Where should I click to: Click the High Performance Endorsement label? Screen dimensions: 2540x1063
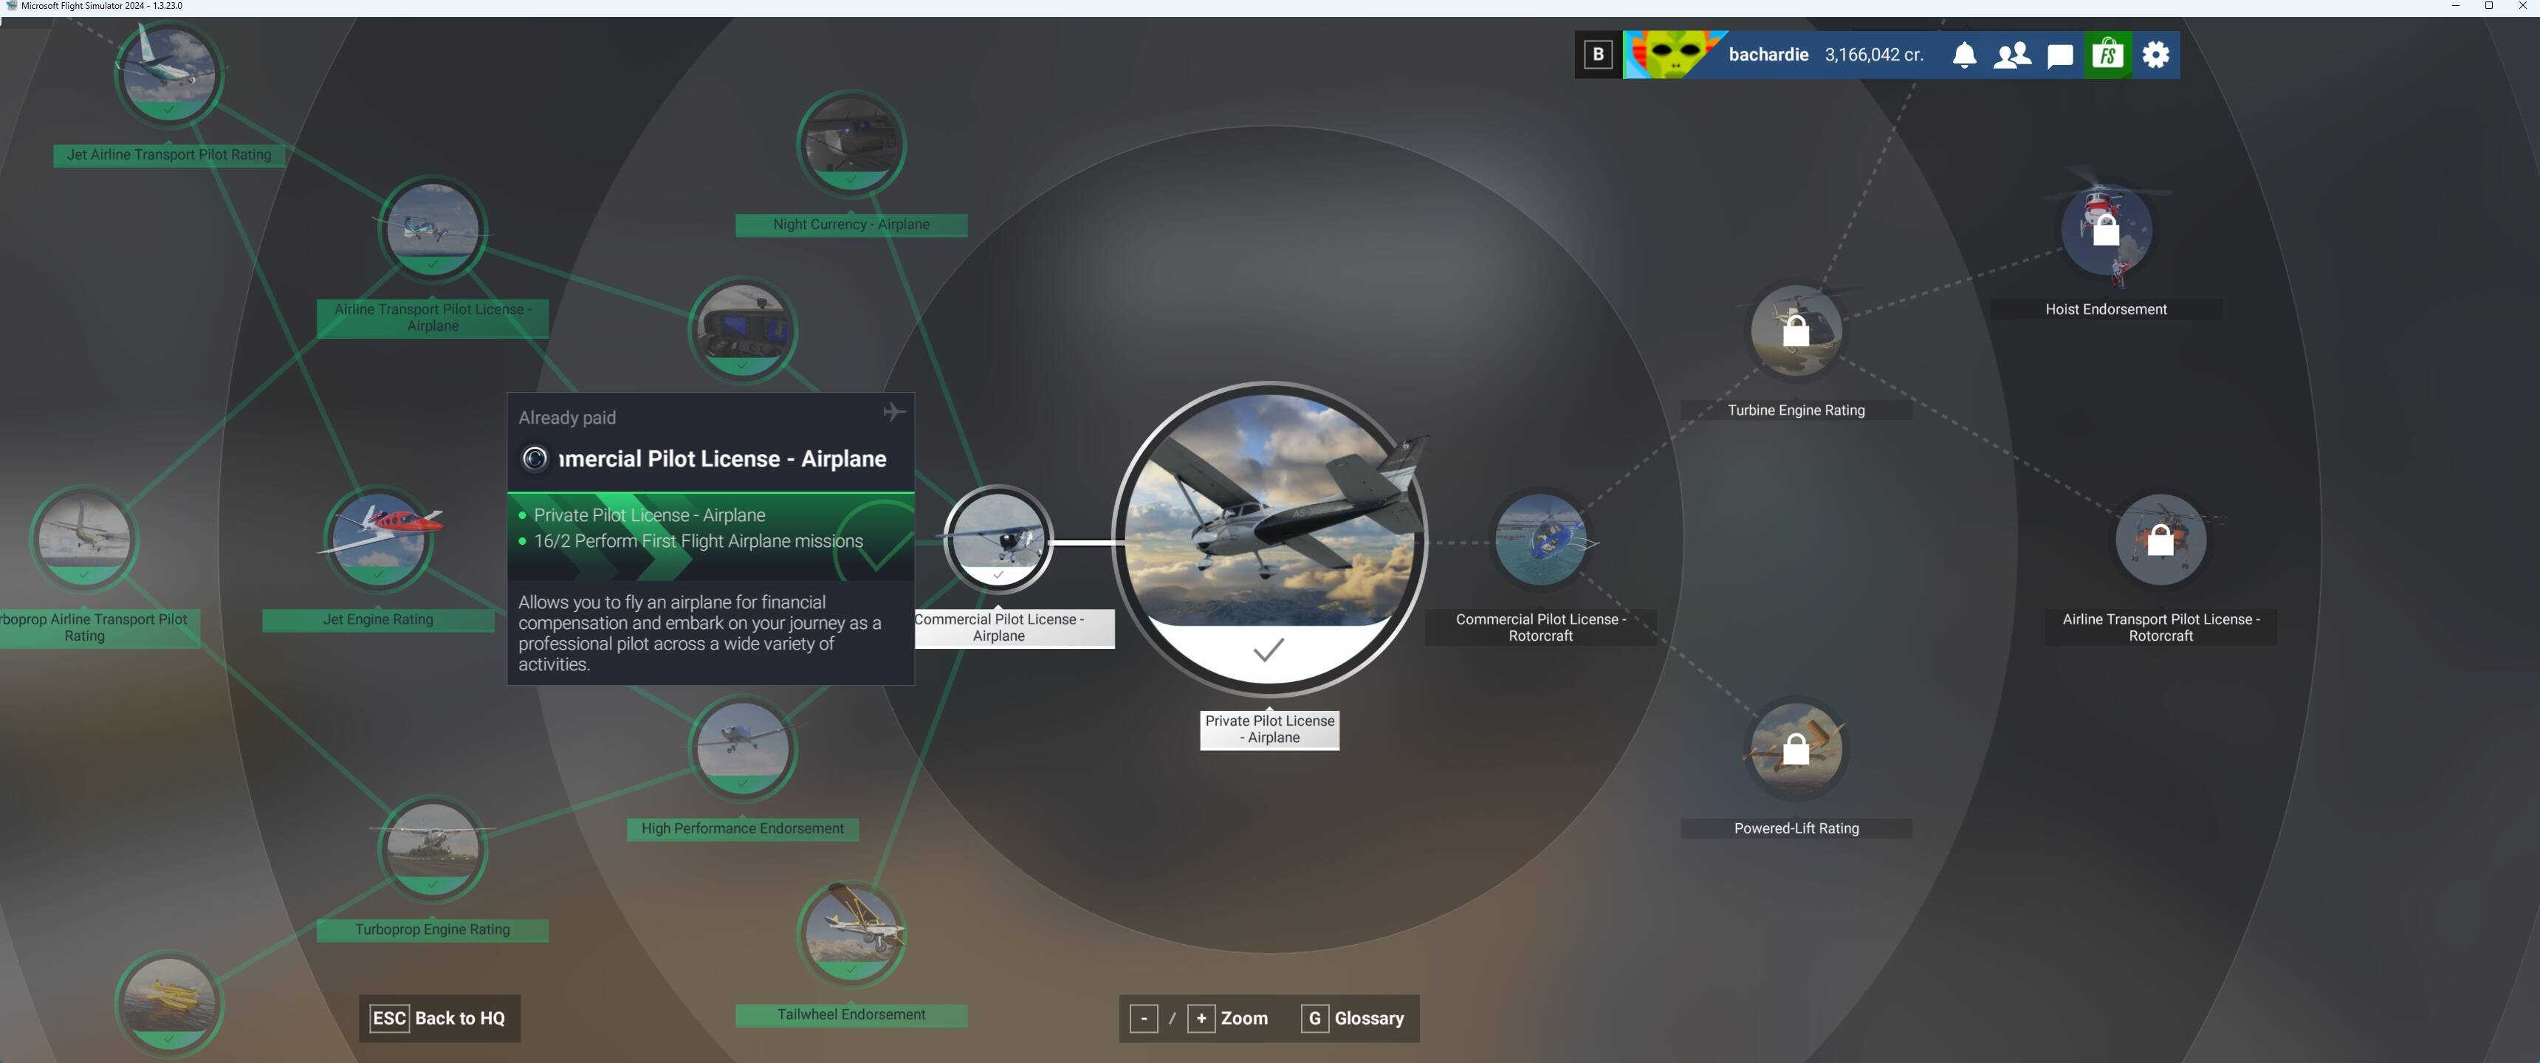coord(743,828)
